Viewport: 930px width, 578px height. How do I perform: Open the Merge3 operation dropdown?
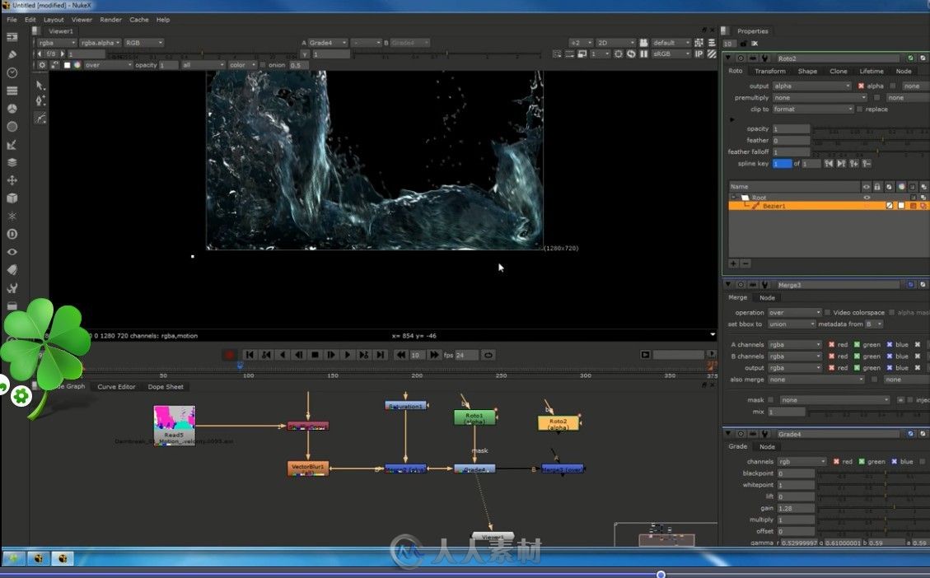(795, 312)
